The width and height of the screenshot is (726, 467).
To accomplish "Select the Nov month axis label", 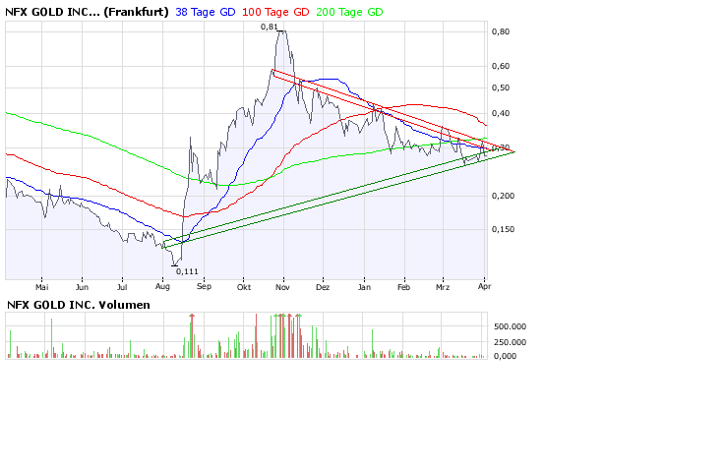I will click(283, 290).
